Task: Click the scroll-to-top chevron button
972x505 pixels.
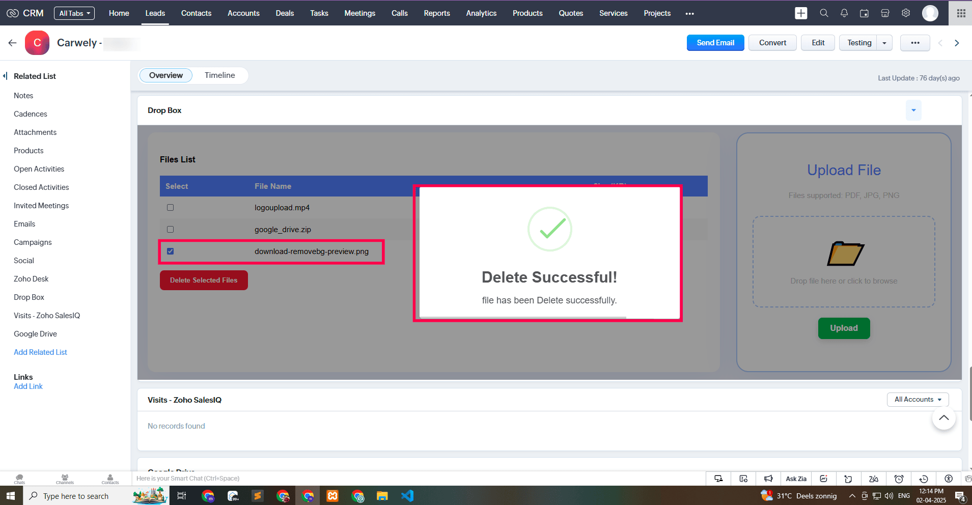Action: (943, 418)
